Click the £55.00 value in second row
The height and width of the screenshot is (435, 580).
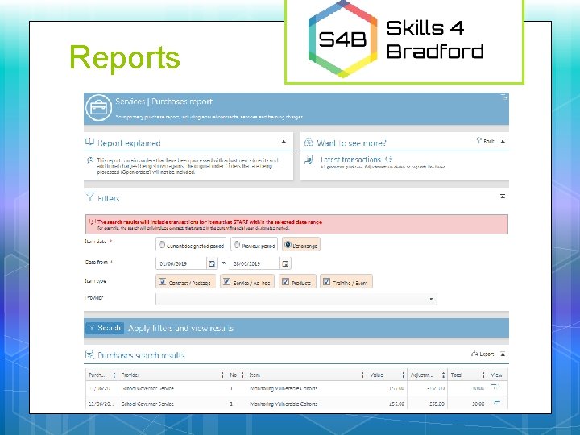(396, 404)
